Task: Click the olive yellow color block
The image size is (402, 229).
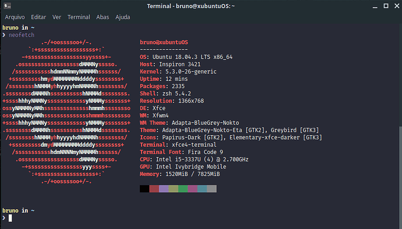Action: click(173, 189)
